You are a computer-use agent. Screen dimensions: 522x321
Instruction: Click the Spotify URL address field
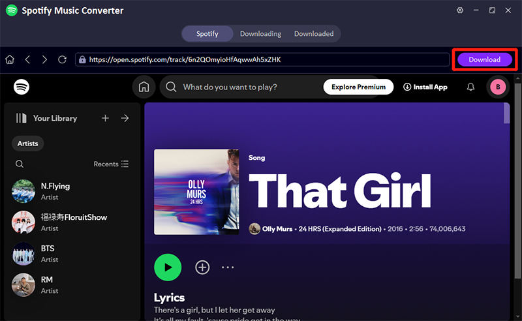point(261,59)
